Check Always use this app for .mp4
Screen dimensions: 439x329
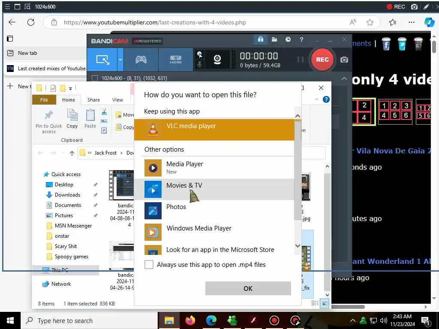pos(149,264)
